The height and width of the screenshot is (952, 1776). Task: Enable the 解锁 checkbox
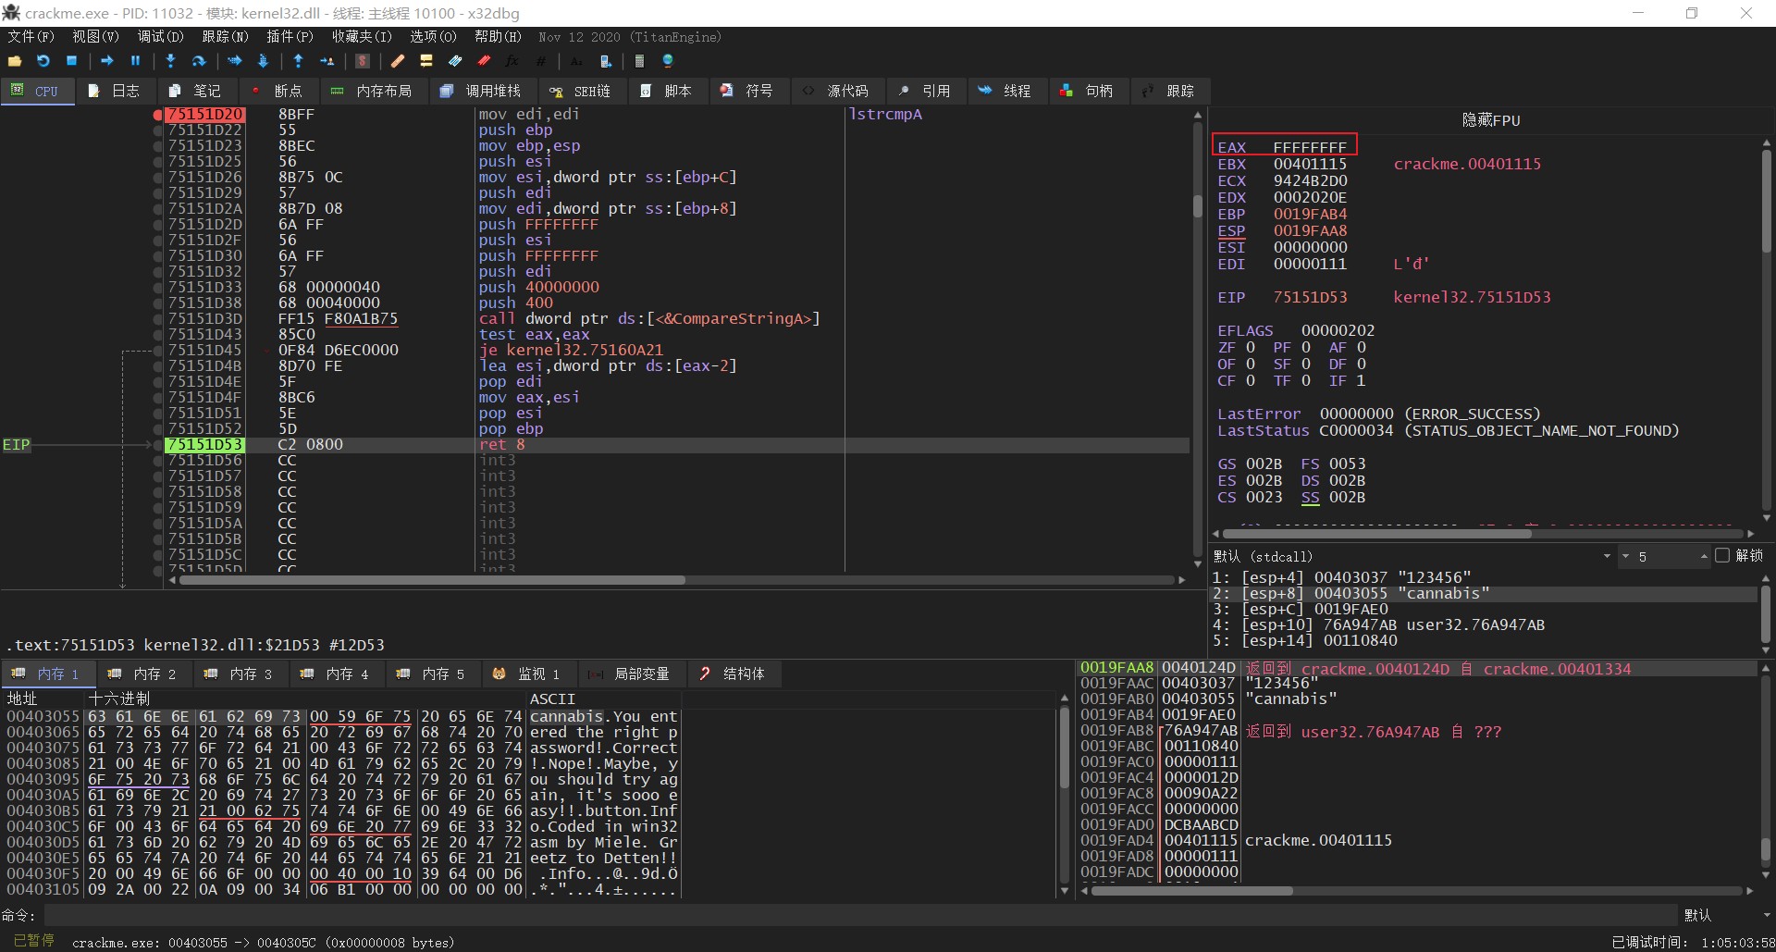coord(1721,556)
